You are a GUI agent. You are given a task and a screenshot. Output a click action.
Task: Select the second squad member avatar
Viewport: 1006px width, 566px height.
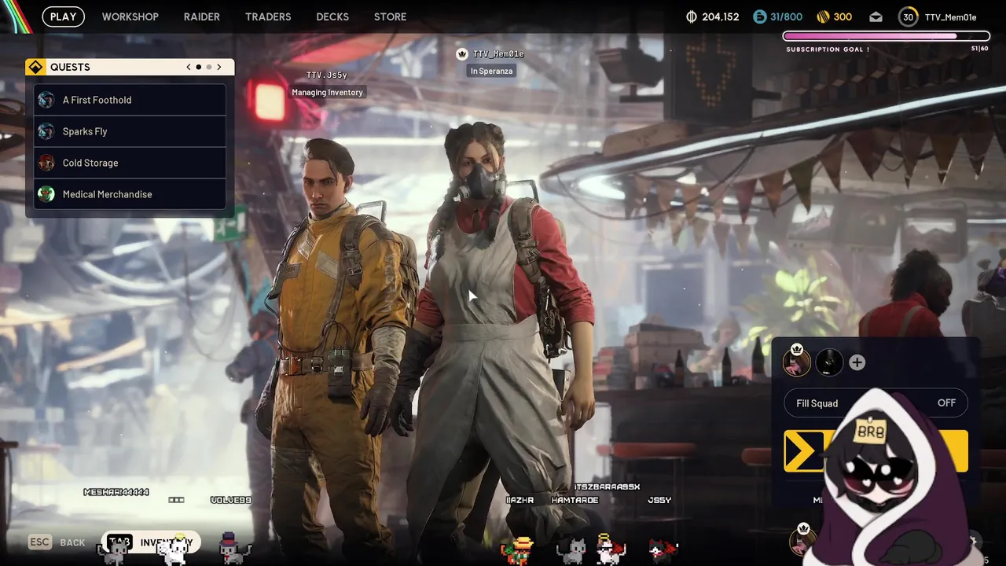(x=829, y=362)
